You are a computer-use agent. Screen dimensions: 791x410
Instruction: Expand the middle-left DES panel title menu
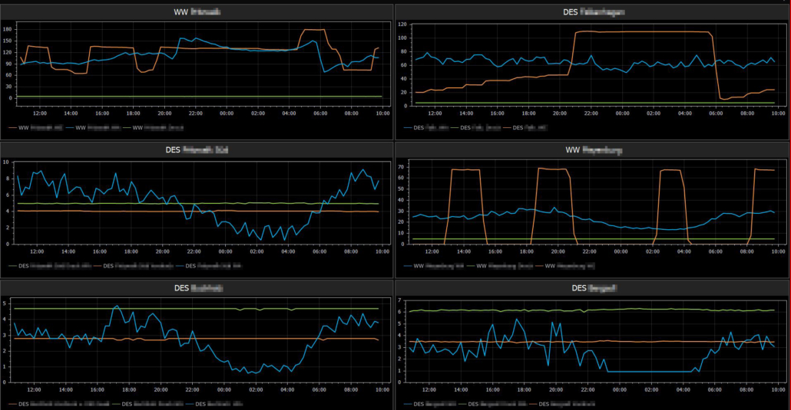[196, 149]
